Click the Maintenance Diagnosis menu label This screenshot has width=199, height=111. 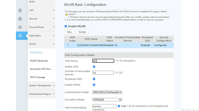(x=40, y=94)
